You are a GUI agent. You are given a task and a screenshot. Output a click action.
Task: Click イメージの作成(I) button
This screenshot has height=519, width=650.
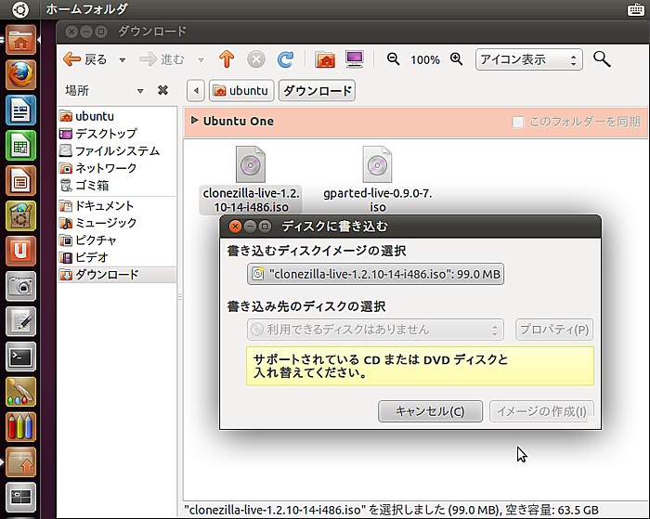tap(541, 411)
